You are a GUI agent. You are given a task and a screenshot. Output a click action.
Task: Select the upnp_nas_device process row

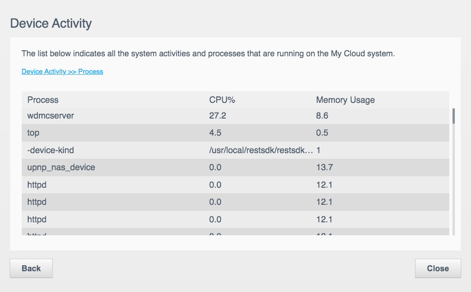coord(61,167)
